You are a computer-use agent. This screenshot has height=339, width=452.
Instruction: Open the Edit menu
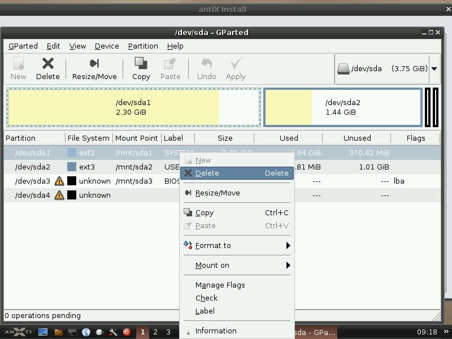pos(53,46)
